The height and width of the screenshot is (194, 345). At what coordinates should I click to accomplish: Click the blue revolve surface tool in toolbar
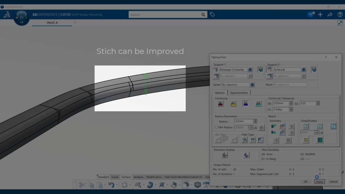coord(150,185)
